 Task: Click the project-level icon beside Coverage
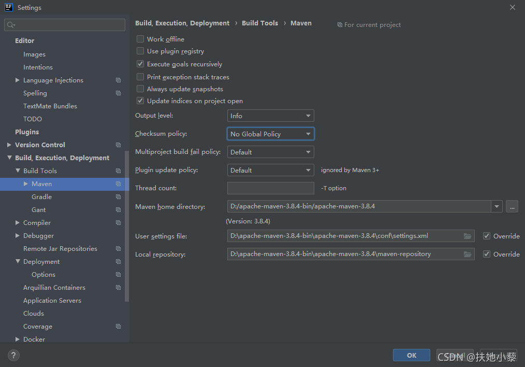point(118,327)
